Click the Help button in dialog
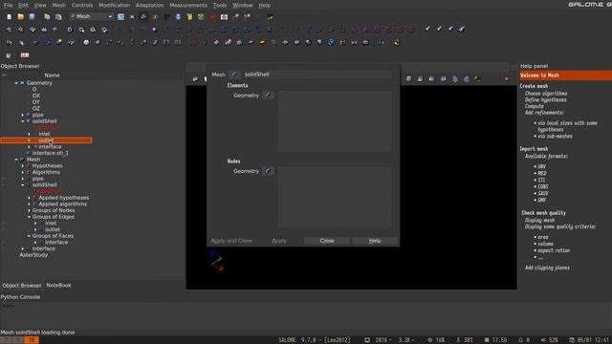The image size is (612, 344). 375,241
